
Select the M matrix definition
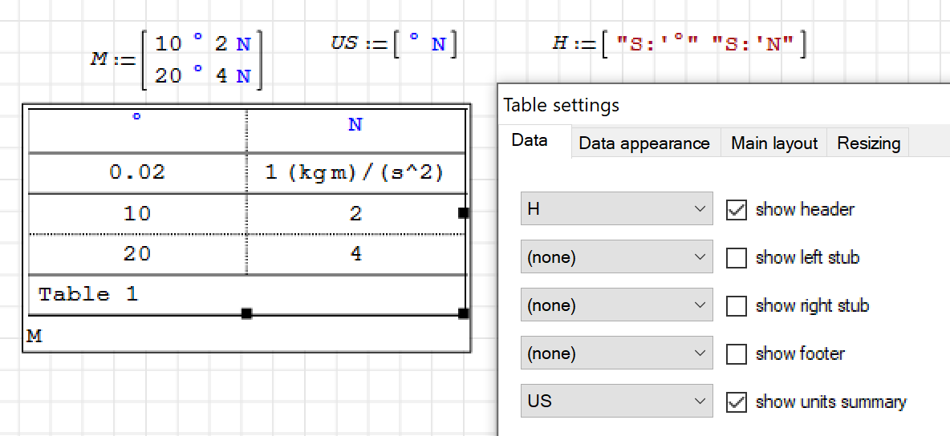pyautogui.click(x=177, y=60)
